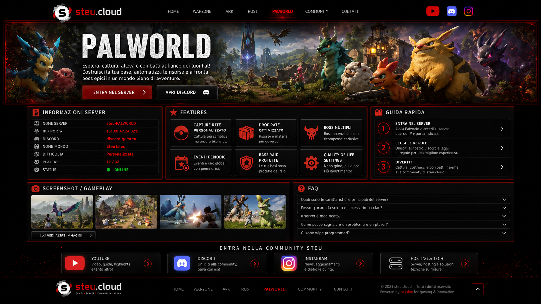Click the large Discord icon in community card
Image resolution: width=541 pixels, height=304 pixels.
tap(182, 263)
